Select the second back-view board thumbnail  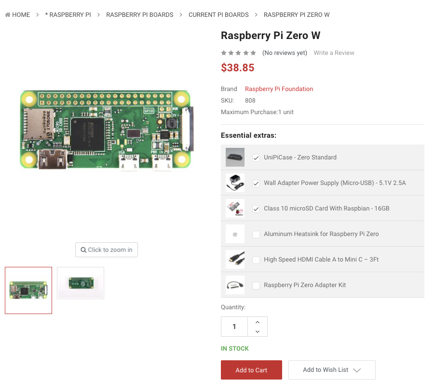click(x=81, y=283)
